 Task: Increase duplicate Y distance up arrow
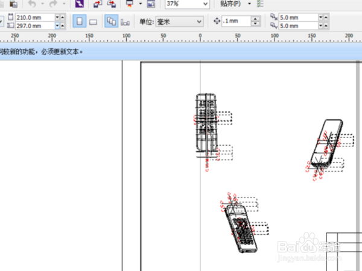[326, 25]
